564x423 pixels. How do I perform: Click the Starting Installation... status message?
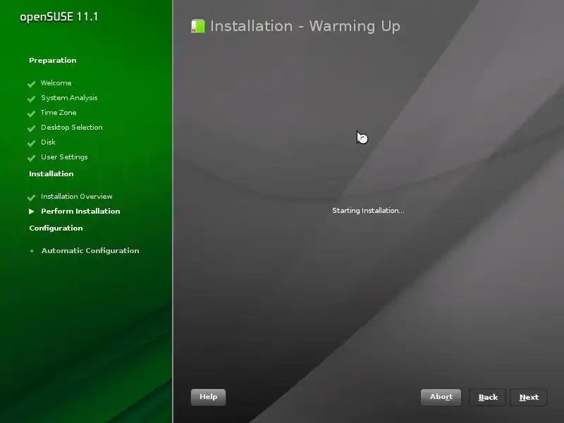[x=368, y=210]
